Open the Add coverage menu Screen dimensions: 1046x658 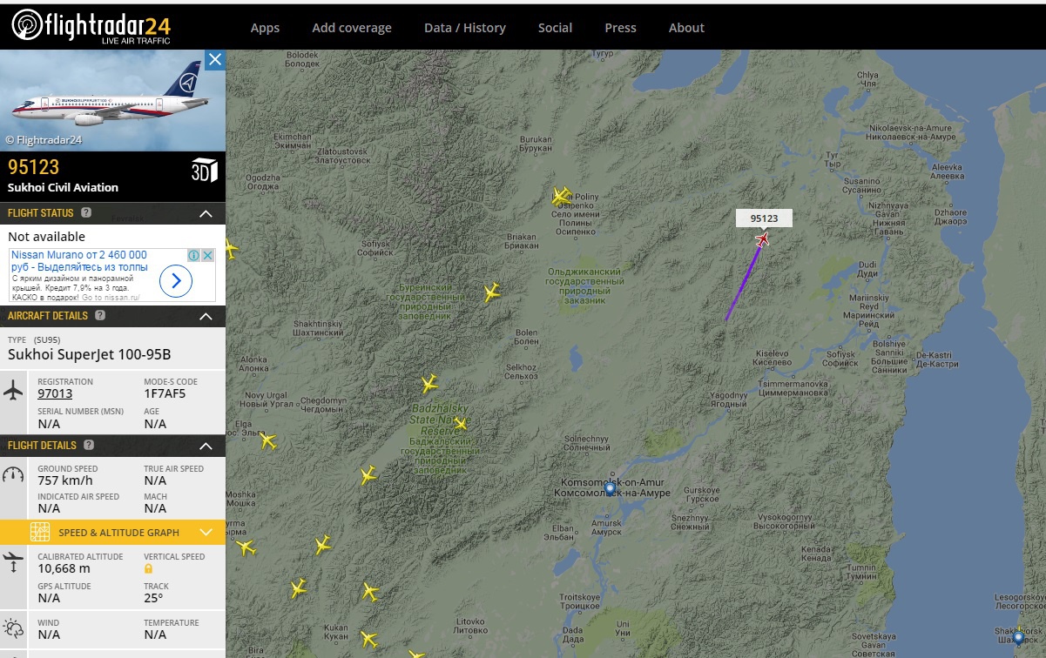click(352, 28)
